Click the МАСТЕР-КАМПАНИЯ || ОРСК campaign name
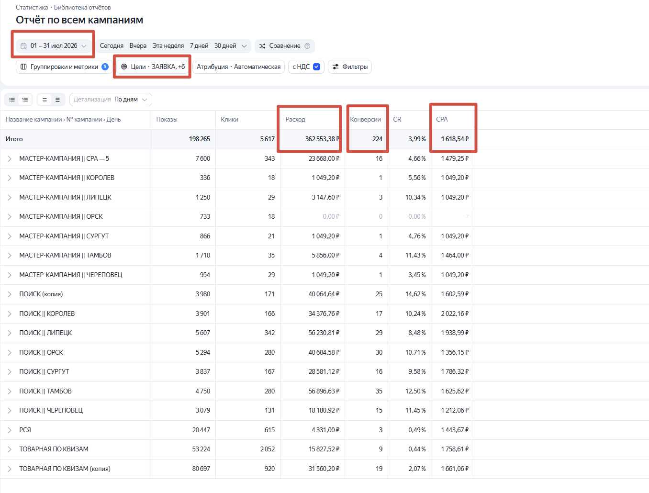This screenshot has width=649, height=493. (61, 216)
